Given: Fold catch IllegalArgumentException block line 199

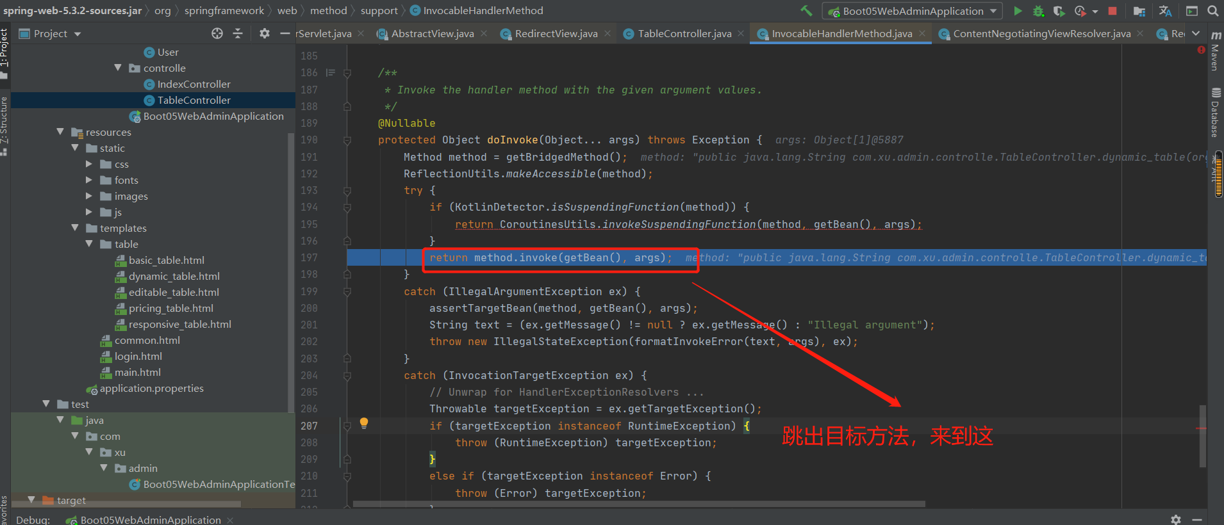Looking at the screenshot, I should coord(347,292).
